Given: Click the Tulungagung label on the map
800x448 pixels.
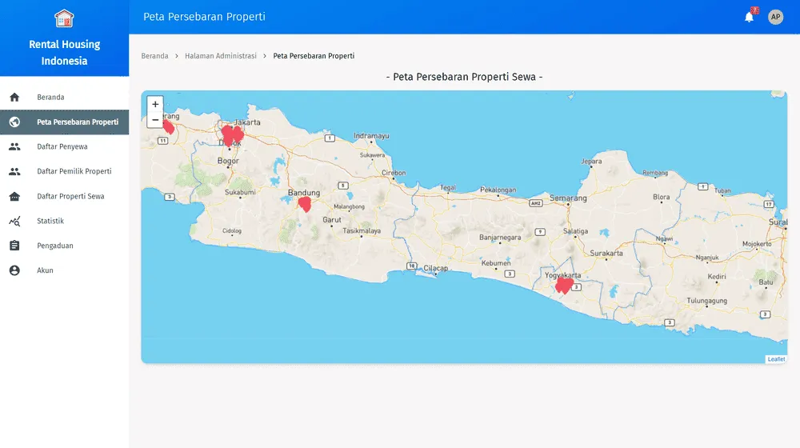Looking at the screenshot, I should 706,301.
